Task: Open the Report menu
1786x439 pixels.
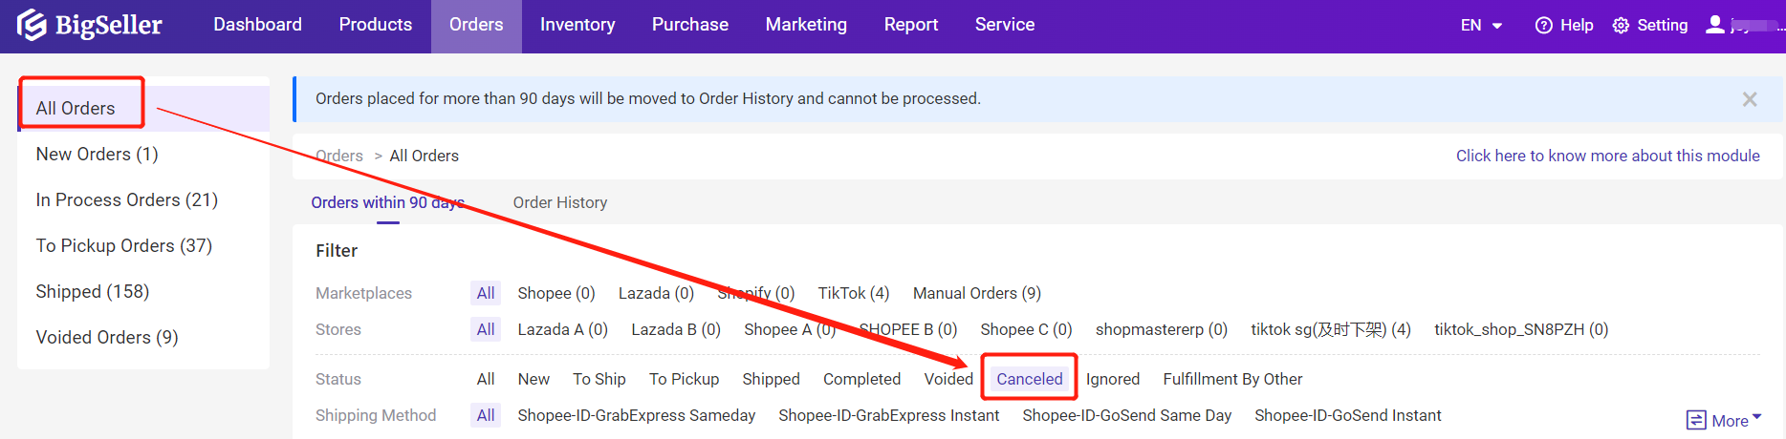Action: [911, 25]
